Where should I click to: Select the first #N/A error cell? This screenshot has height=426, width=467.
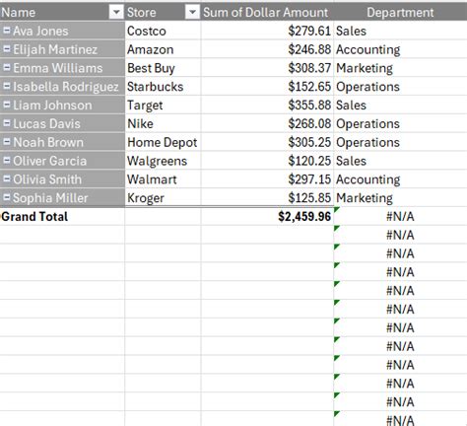point(400,216)
